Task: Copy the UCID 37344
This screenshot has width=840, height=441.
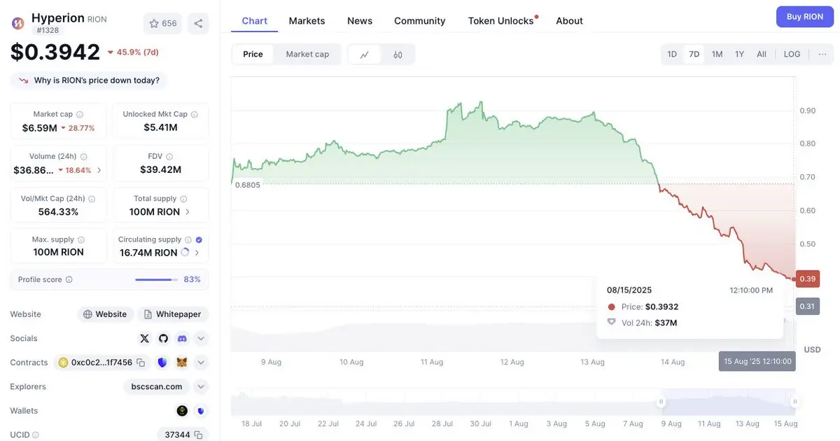Action: [x=198, y=435]
